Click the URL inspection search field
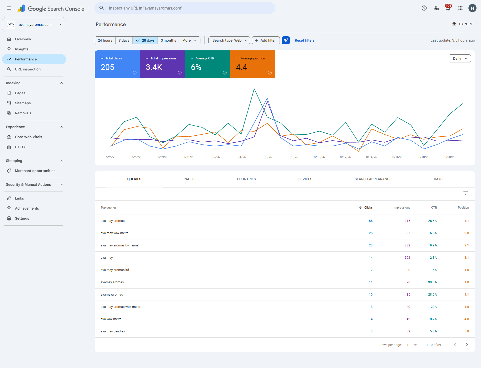The image size is (481, 368). click(185, 8)
